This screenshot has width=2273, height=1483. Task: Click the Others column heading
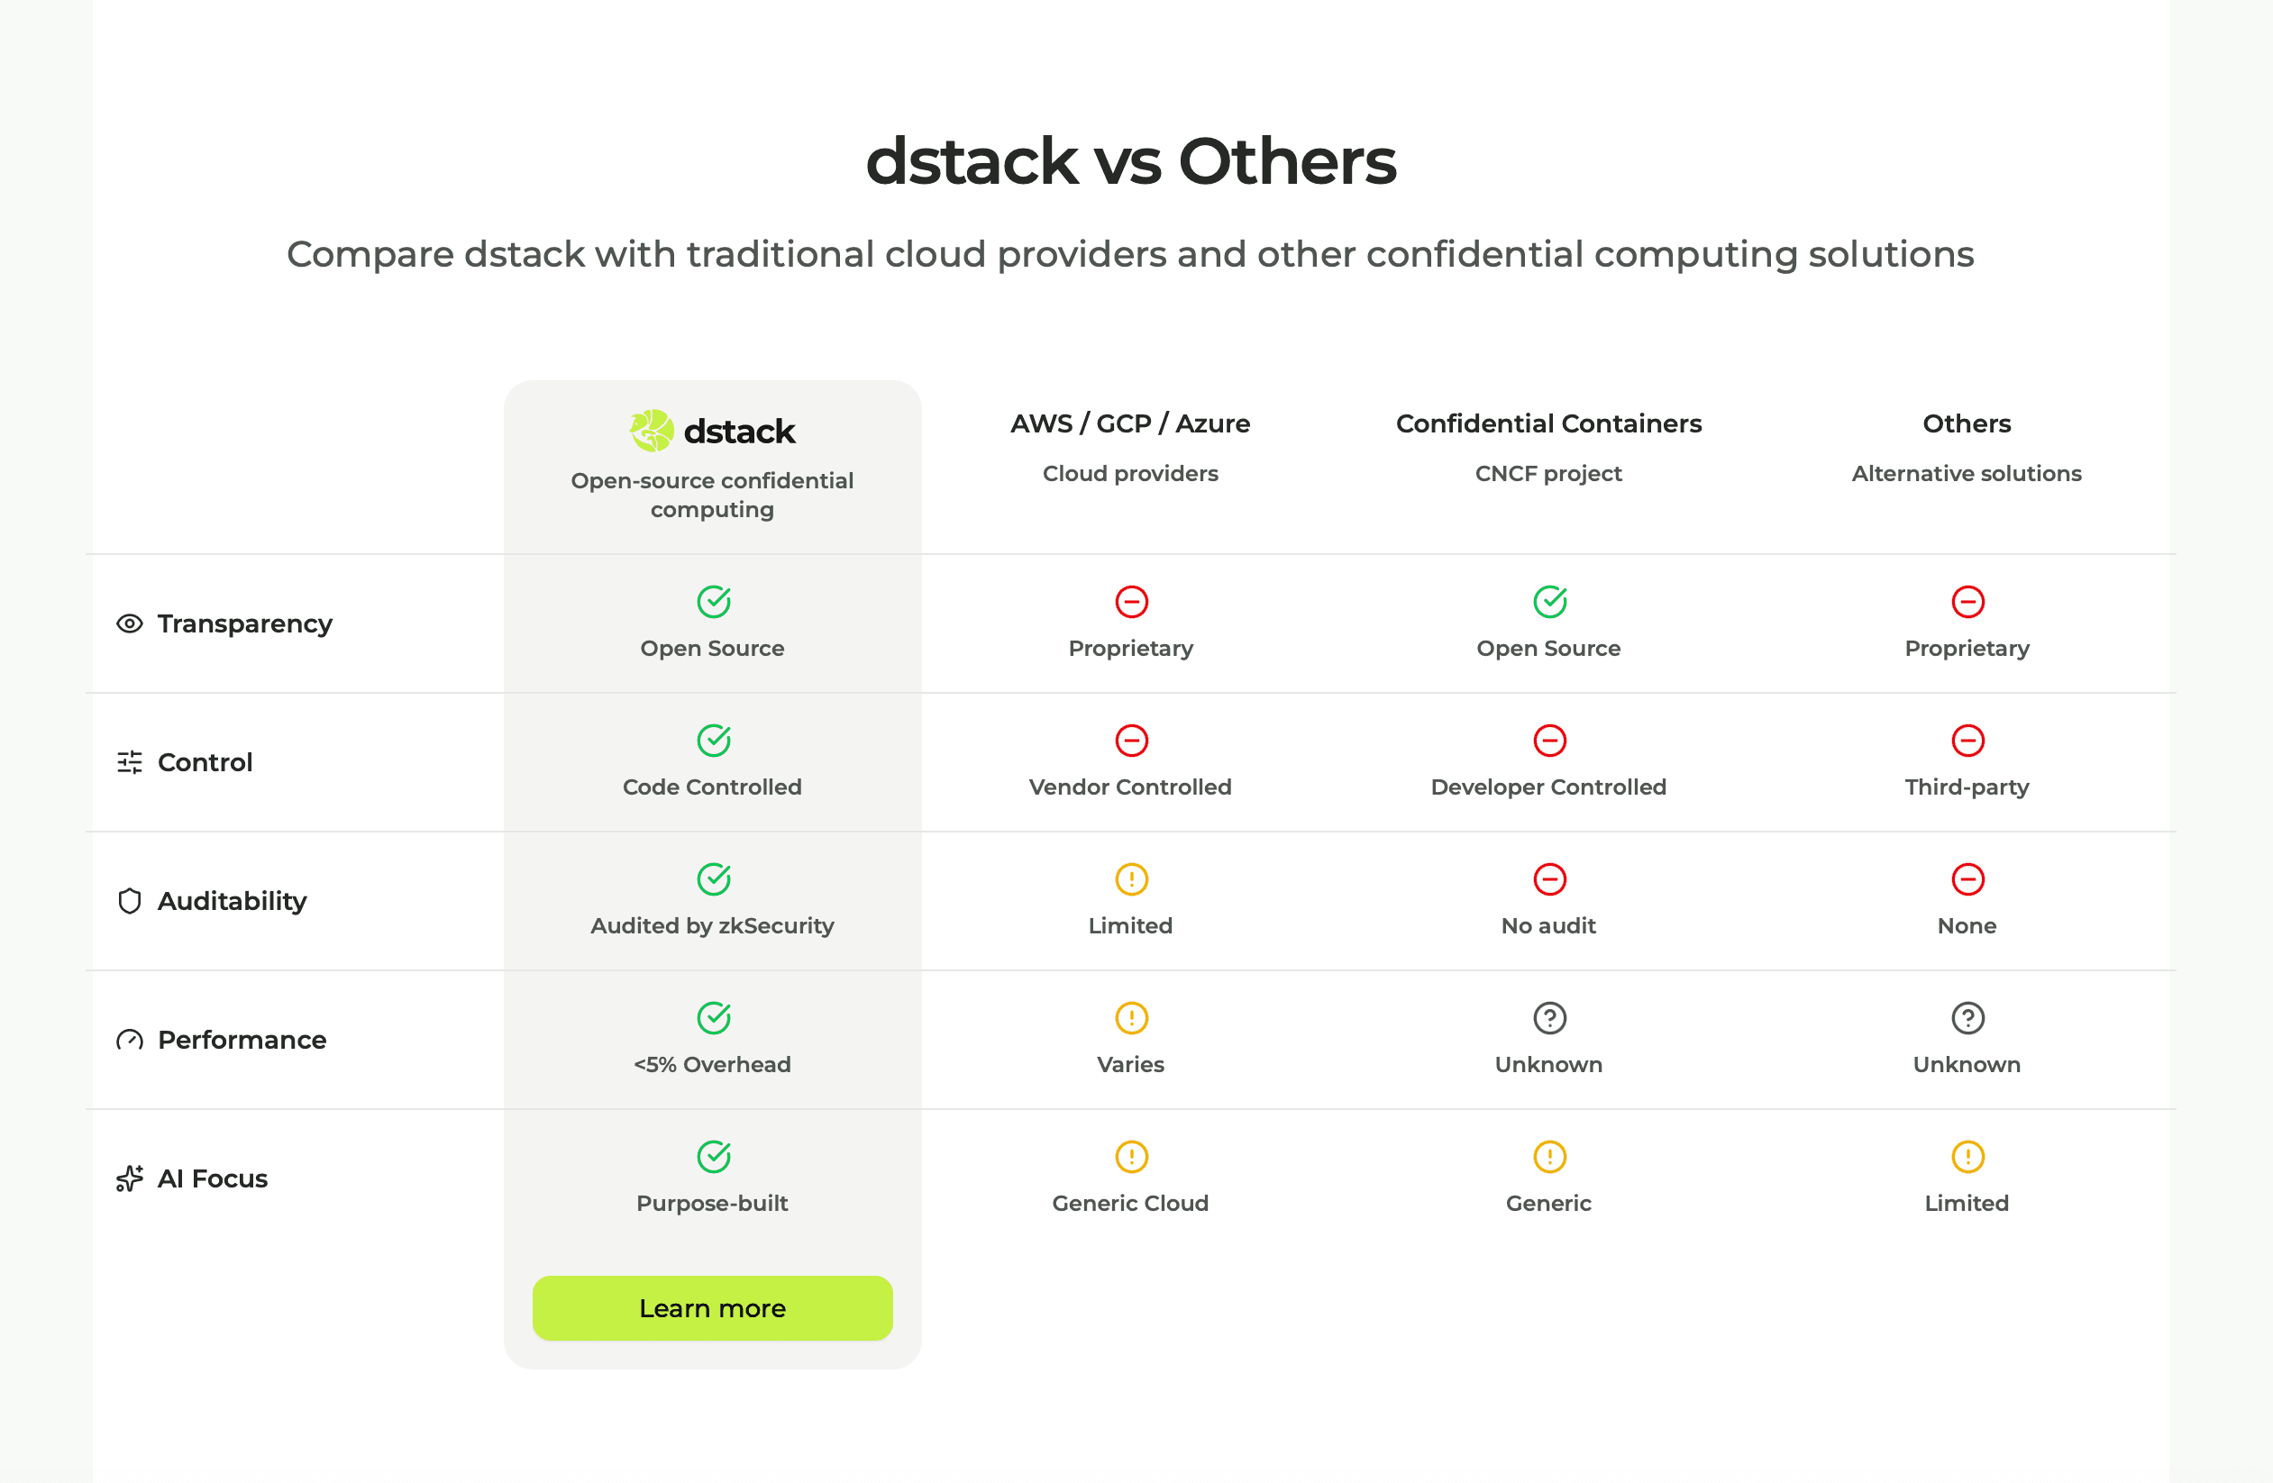pyautogui.click(x=1967, y=423)
